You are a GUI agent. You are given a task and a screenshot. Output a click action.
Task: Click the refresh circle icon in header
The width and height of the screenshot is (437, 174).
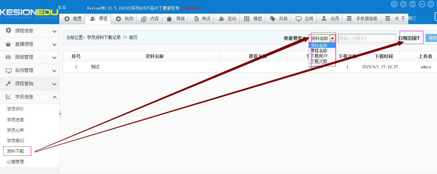(431, 4)
